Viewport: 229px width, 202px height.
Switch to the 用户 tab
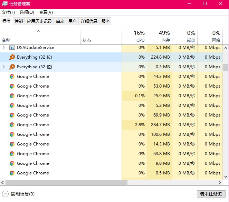pyautogui.click(x=73, y=21)
